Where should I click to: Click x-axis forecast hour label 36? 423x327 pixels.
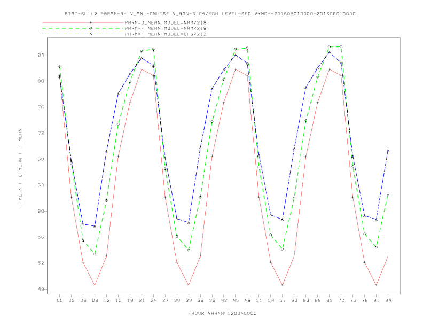pyautogui.click(x=200, y=300)
